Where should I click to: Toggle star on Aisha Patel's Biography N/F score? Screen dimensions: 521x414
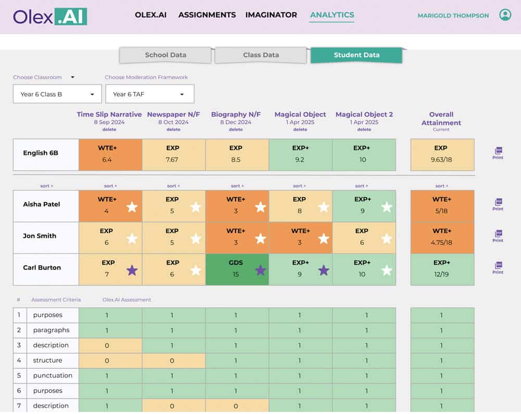click(x=260, y=208)
